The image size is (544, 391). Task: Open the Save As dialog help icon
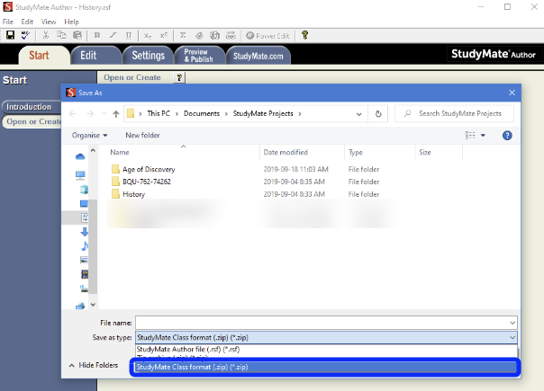(507, 136)
